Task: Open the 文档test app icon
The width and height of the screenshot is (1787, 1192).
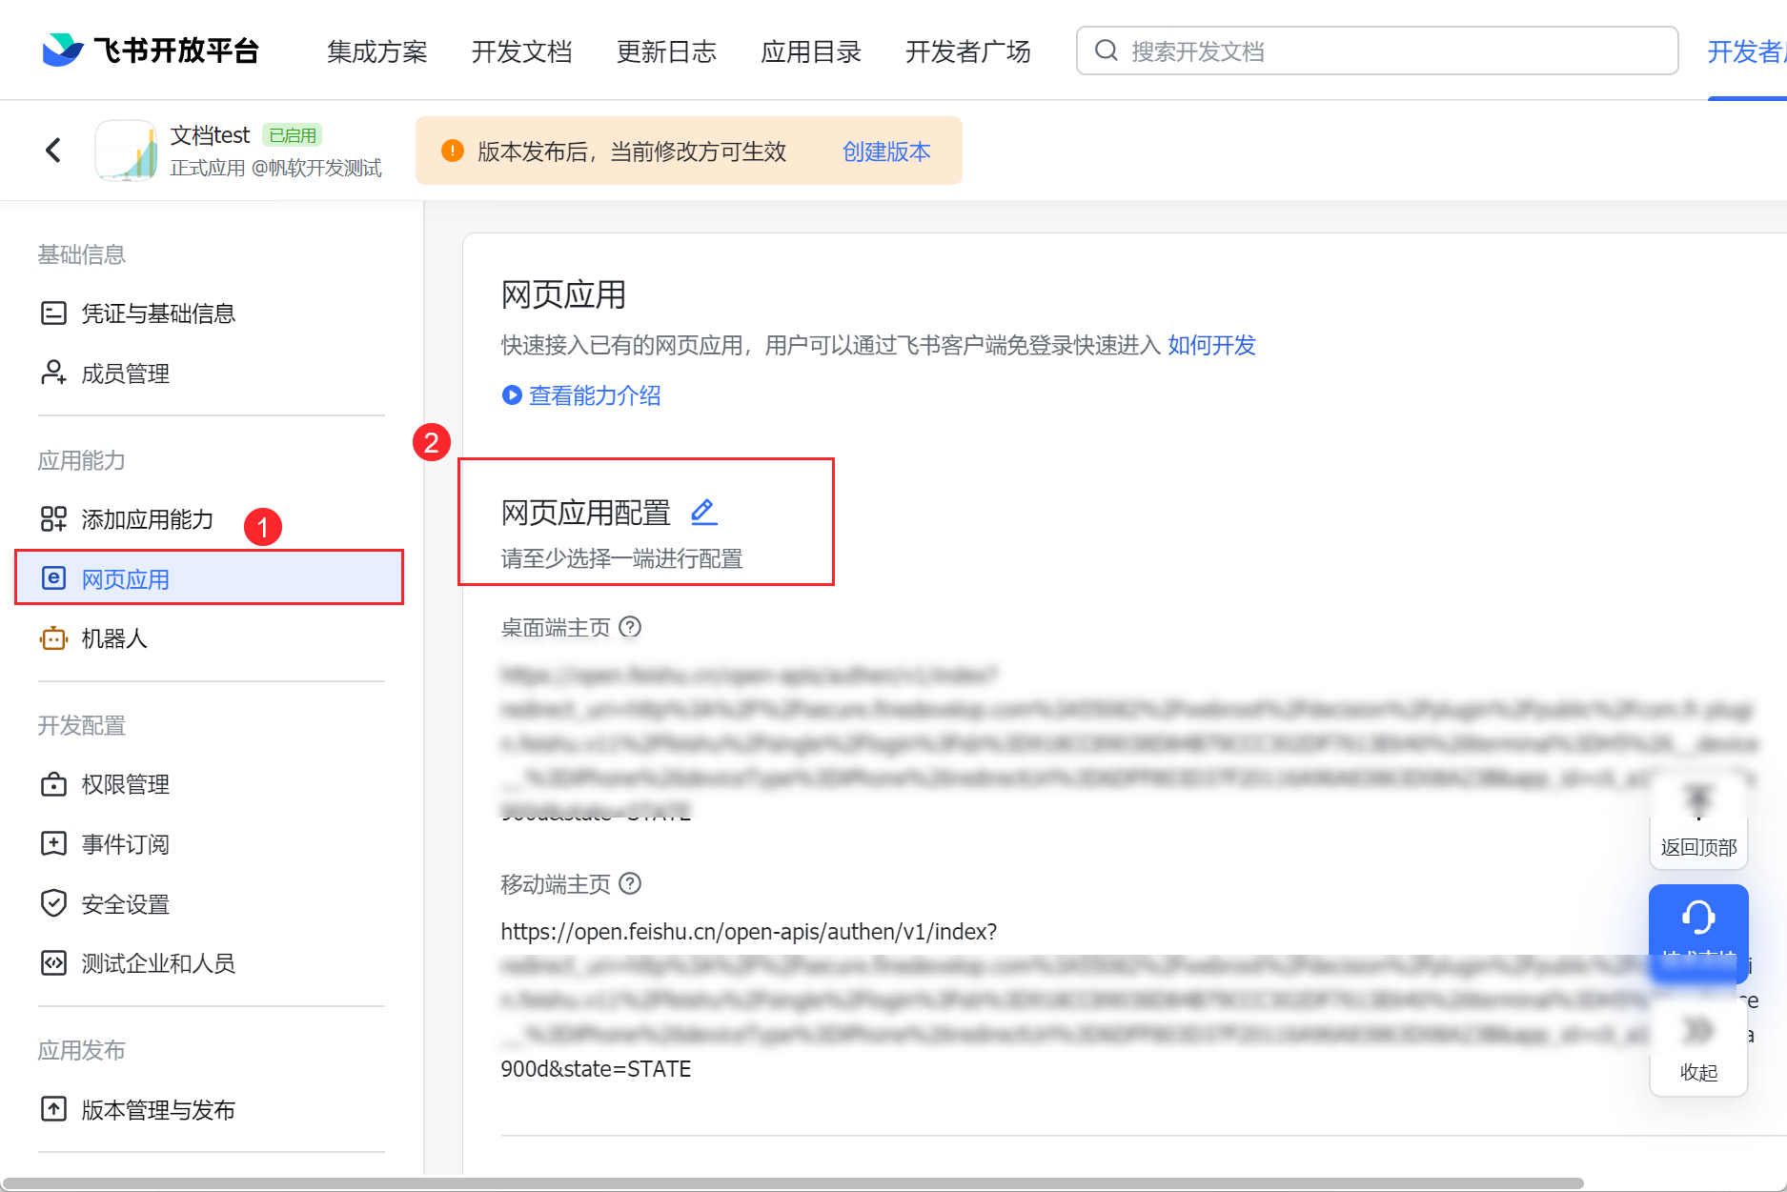Action: (x=126, y=150)
